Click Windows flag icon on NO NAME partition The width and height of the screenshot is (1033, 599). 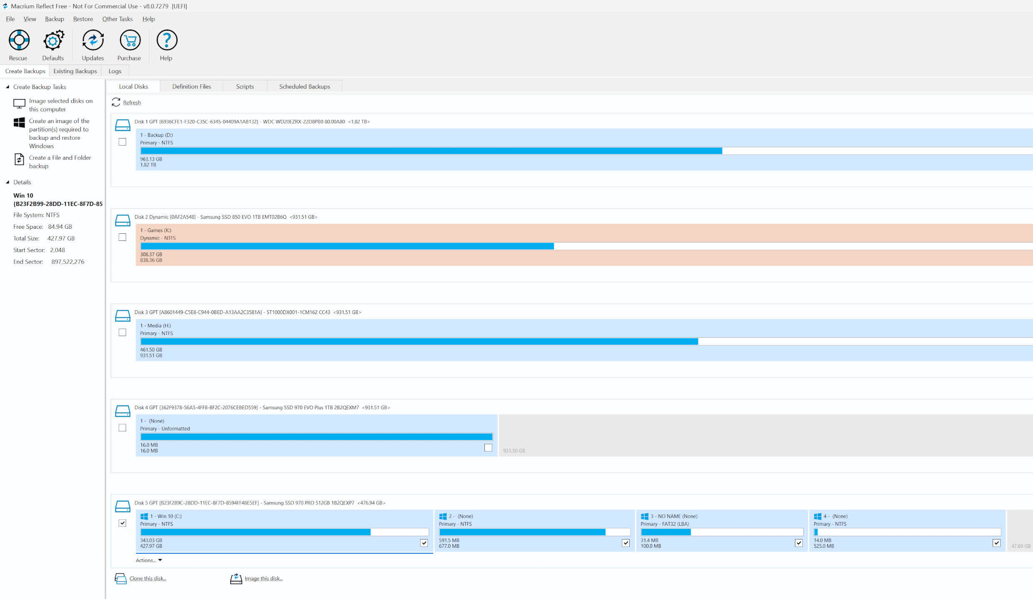[x=645, y=516]
